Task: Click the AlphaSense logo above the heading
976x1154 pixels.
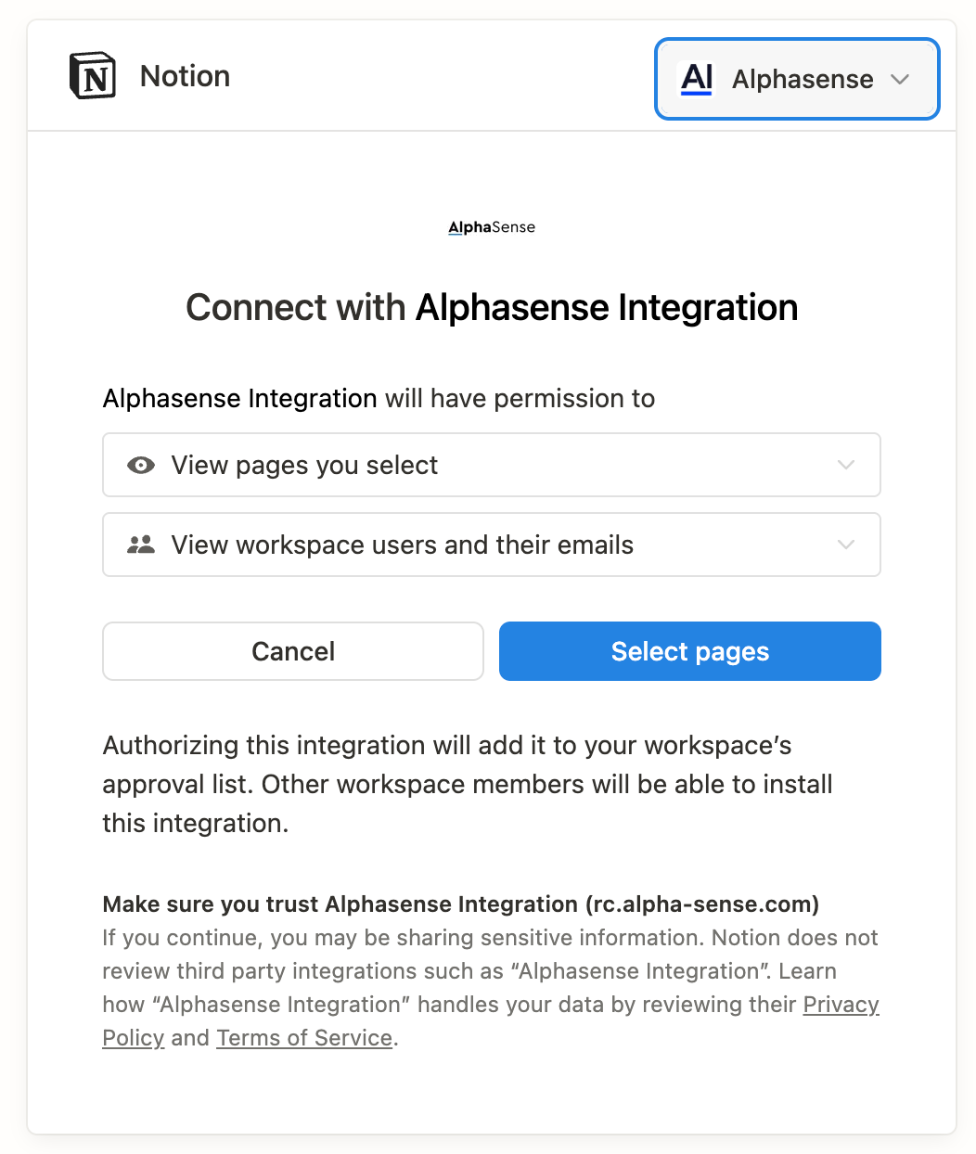Action: pos(492,227)
